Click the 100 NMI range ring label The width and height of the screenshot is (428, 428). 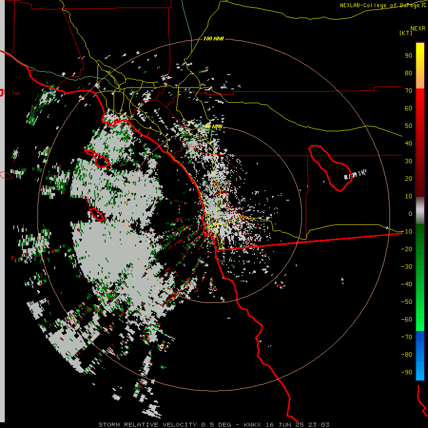pos(214,39)
